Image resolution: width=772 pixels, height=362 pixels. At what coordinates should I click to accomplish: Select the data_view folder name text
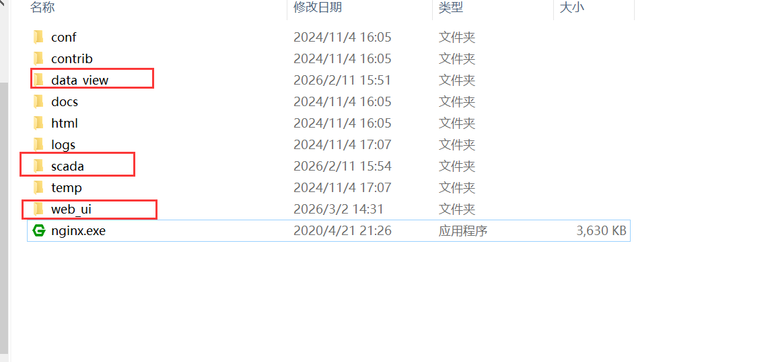pyautogui.click(x=80, y=80)
